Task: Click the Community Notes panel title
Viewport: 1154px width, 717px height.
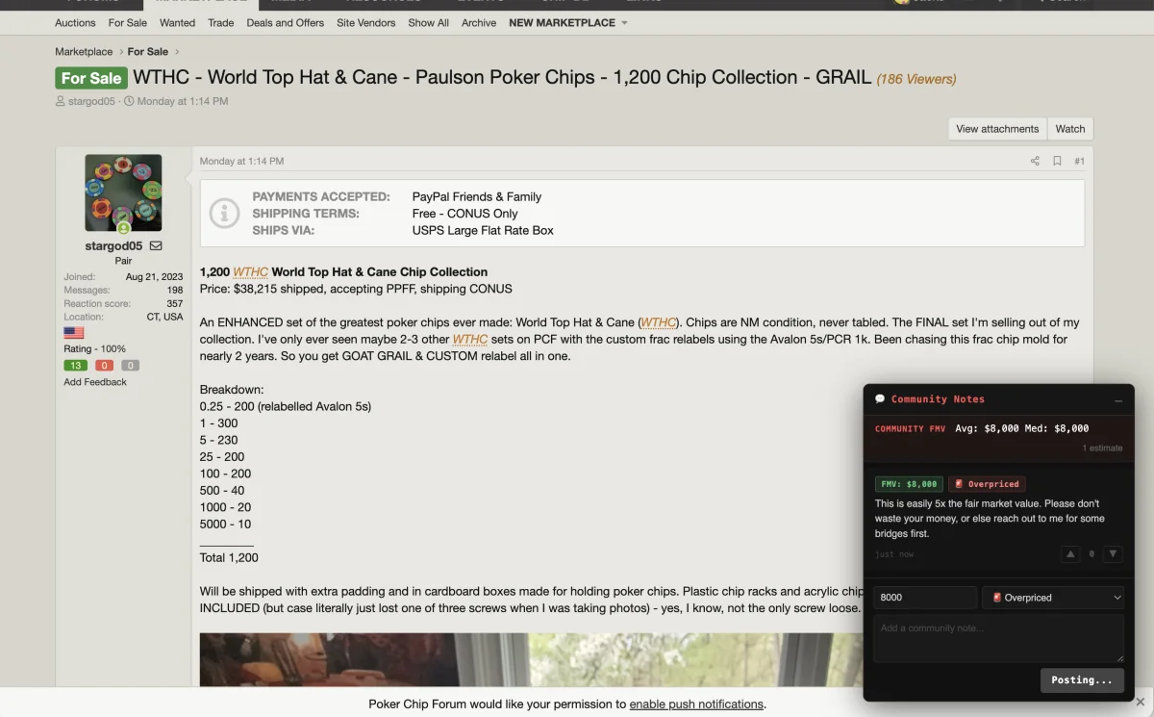Action: pyautogui.click(x=938, y=399)
